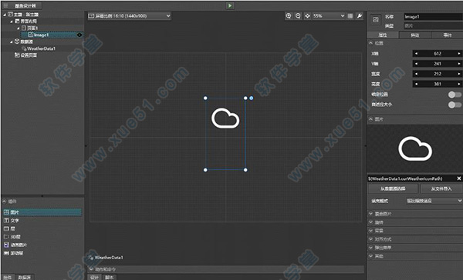
Task: Select the image component in components list
Action: [x=42, y=212]
